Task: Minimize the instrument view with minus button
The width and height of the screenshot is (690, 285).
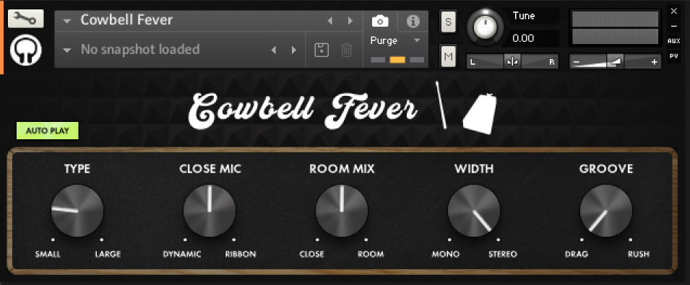Action: click(x=673, y=26)
